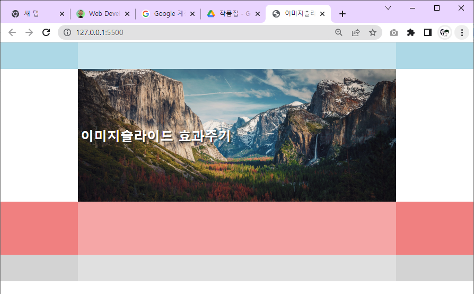
Task: Switch to the 작품집 Google Drive tab
Action: 233,14
